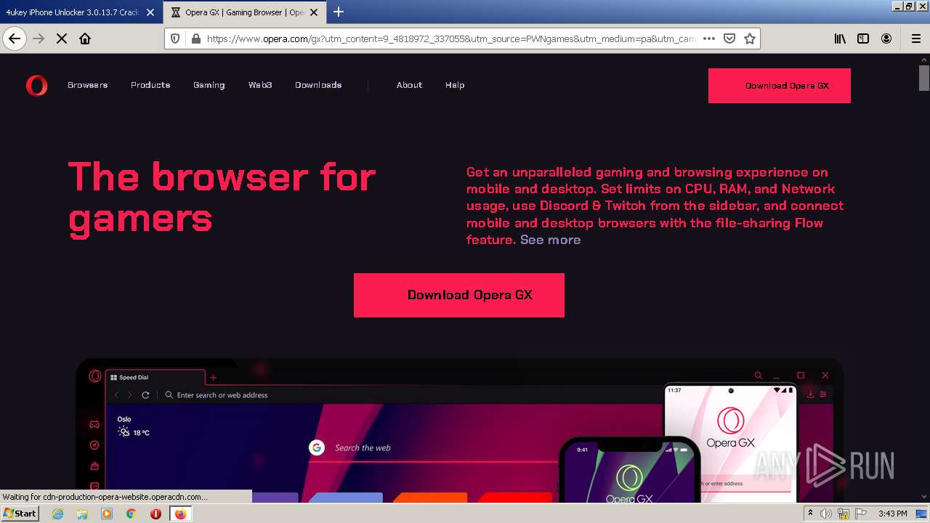
Task: Open tracking protection shield icon
Action: [x=175, y=38]
